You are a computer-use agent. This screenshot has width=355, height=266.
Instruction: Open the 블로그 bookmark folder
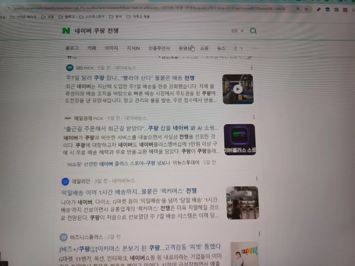pyautogui.click(x=66, y=17)
